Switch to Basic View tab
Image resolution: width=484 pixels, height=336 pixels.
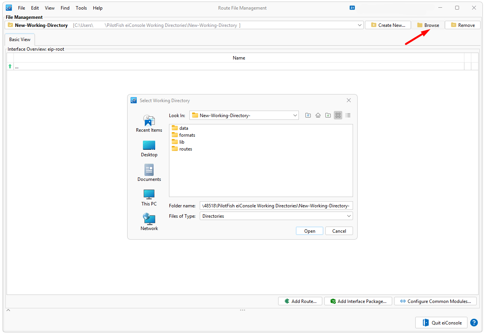(20, 40)
